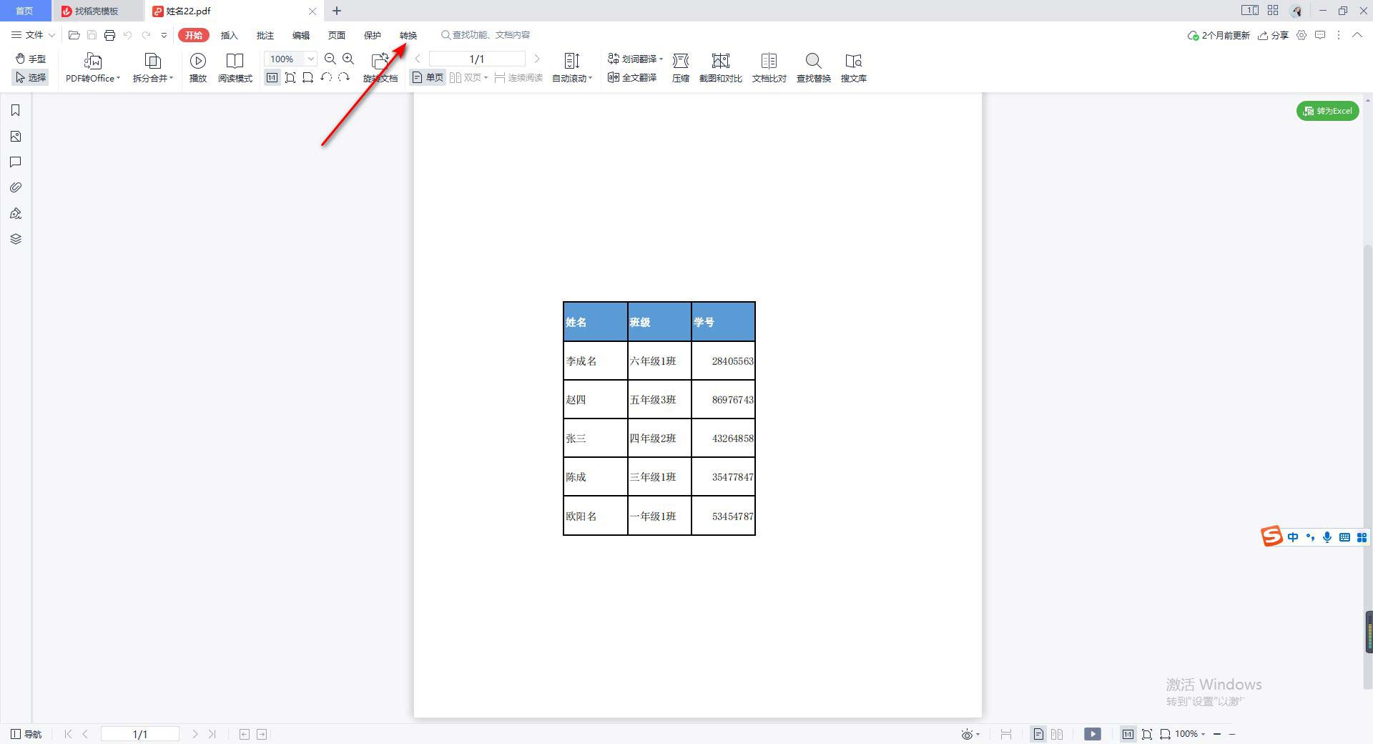
Task: Click play slideshow button in status bar
Action: point(1093,734)
